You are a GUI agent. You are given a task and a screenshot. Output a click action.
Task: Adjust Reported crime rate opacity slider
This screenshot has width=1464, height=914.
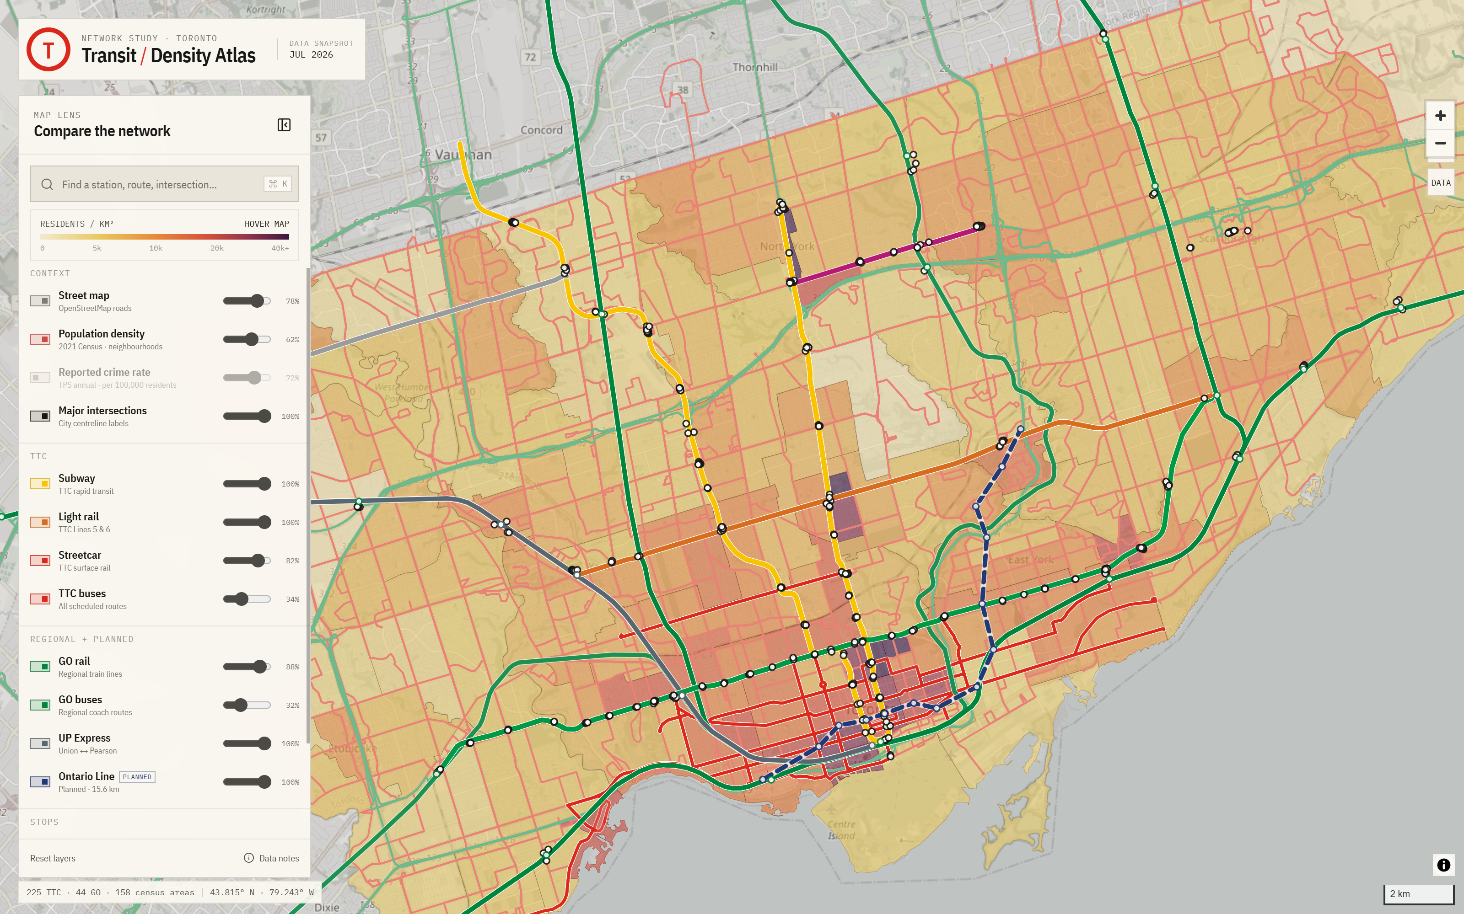click(247, 378)
